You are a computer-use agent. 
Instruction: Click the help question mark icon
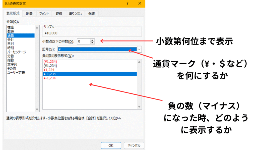tap(128, 4)
